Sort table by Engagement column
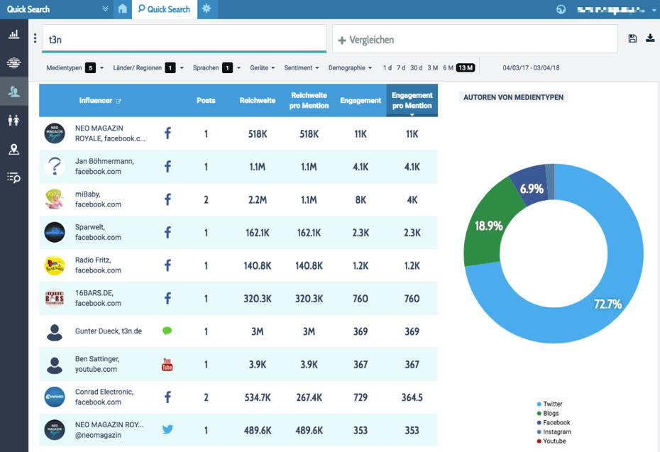The image size is (660, 452). point(361,101)
